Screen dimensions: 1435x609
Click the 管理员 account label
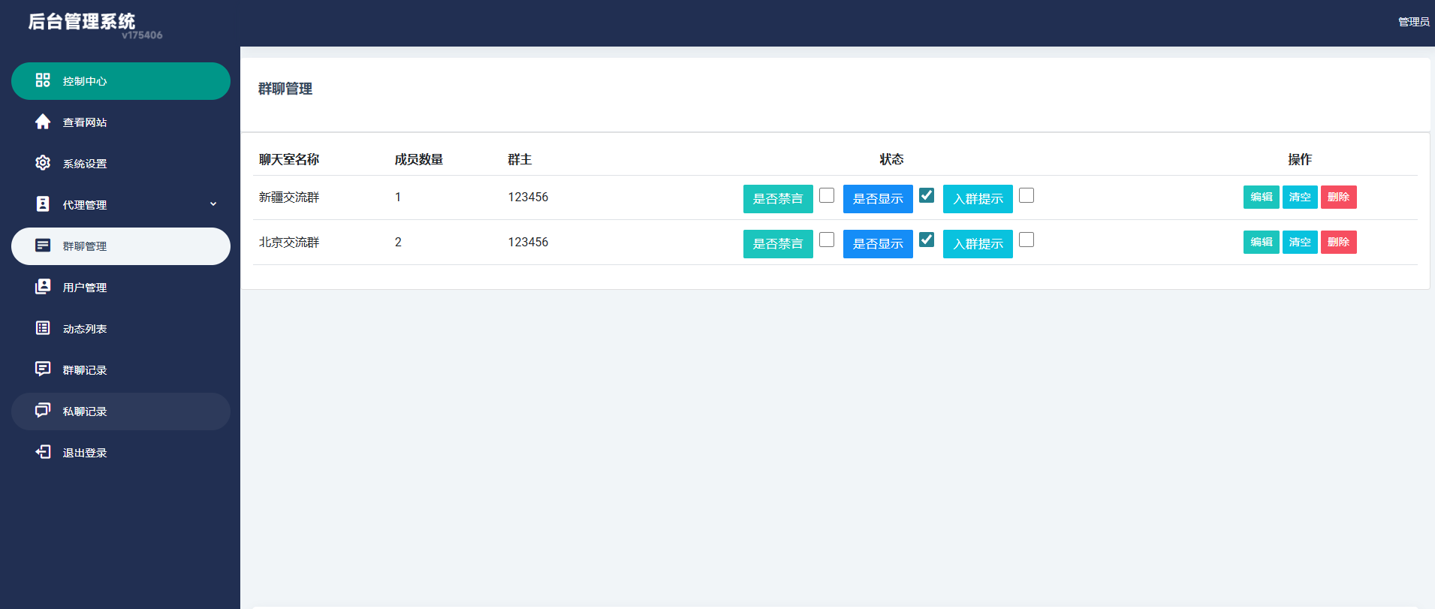click(x=1413, y=23)
